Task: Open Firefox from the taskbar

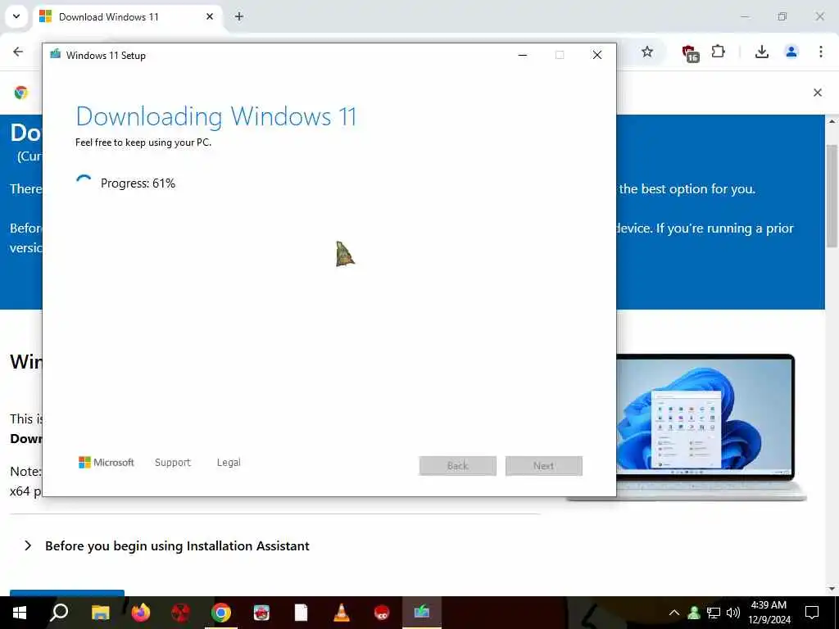Action: [141, 613]
